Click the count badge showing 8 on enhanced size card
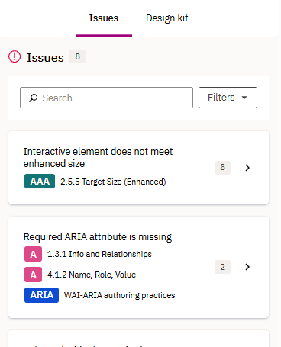281x347 pixels. [x=222, y=168]
